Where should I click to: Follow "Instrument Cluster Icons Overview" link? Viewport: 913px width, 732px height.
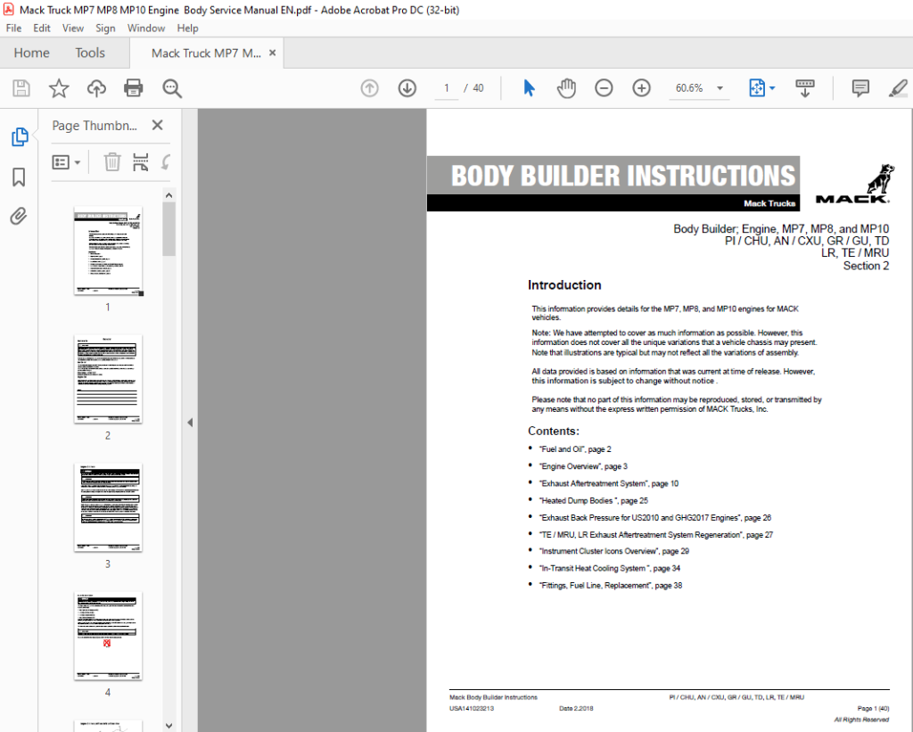click(614, 551)
